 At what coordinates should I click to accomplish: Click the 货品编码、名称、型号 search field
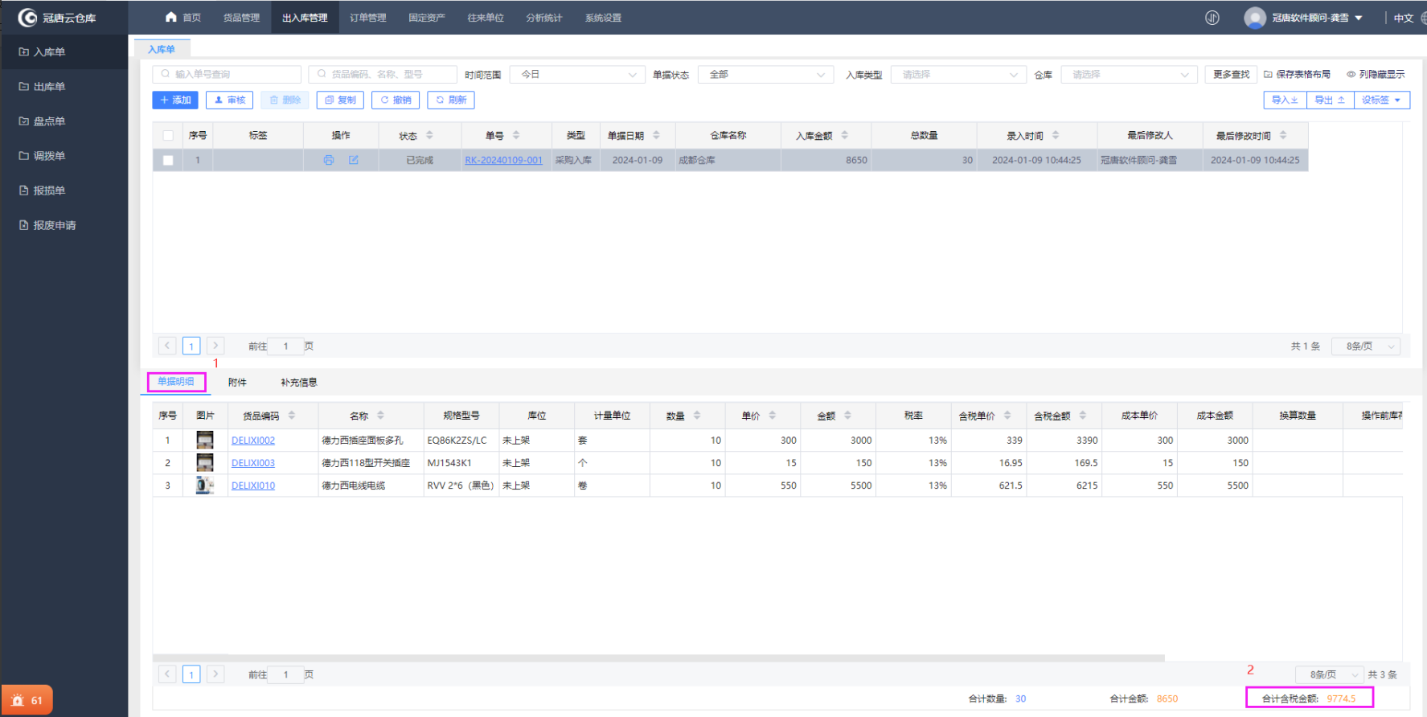(383, 75)
